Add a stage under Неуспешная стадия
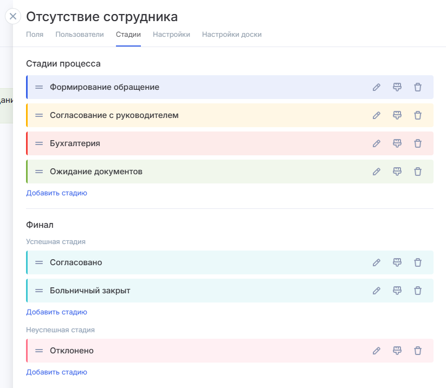 (56, 372)
